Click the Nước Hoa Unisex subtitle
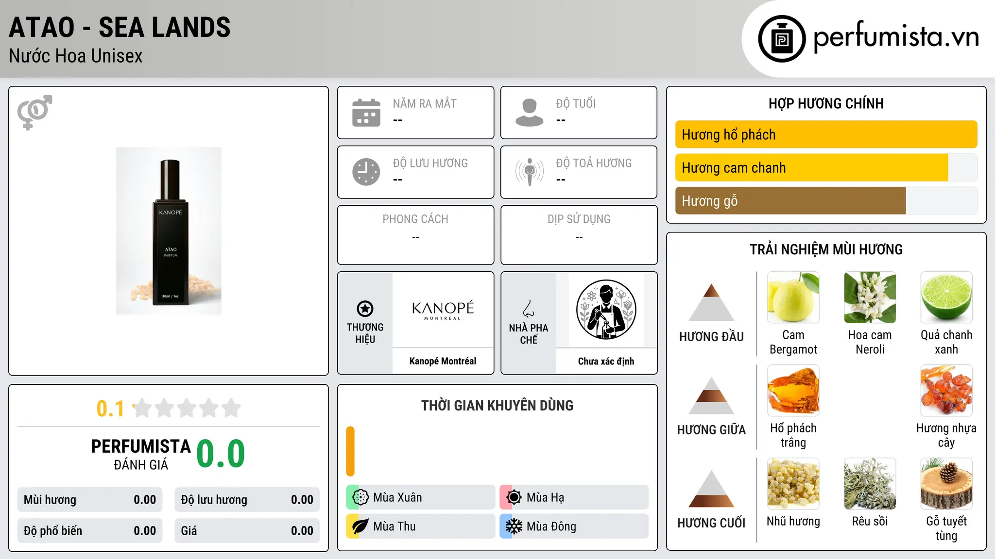This screenshot has width=995, height=559. click(76, 56)
